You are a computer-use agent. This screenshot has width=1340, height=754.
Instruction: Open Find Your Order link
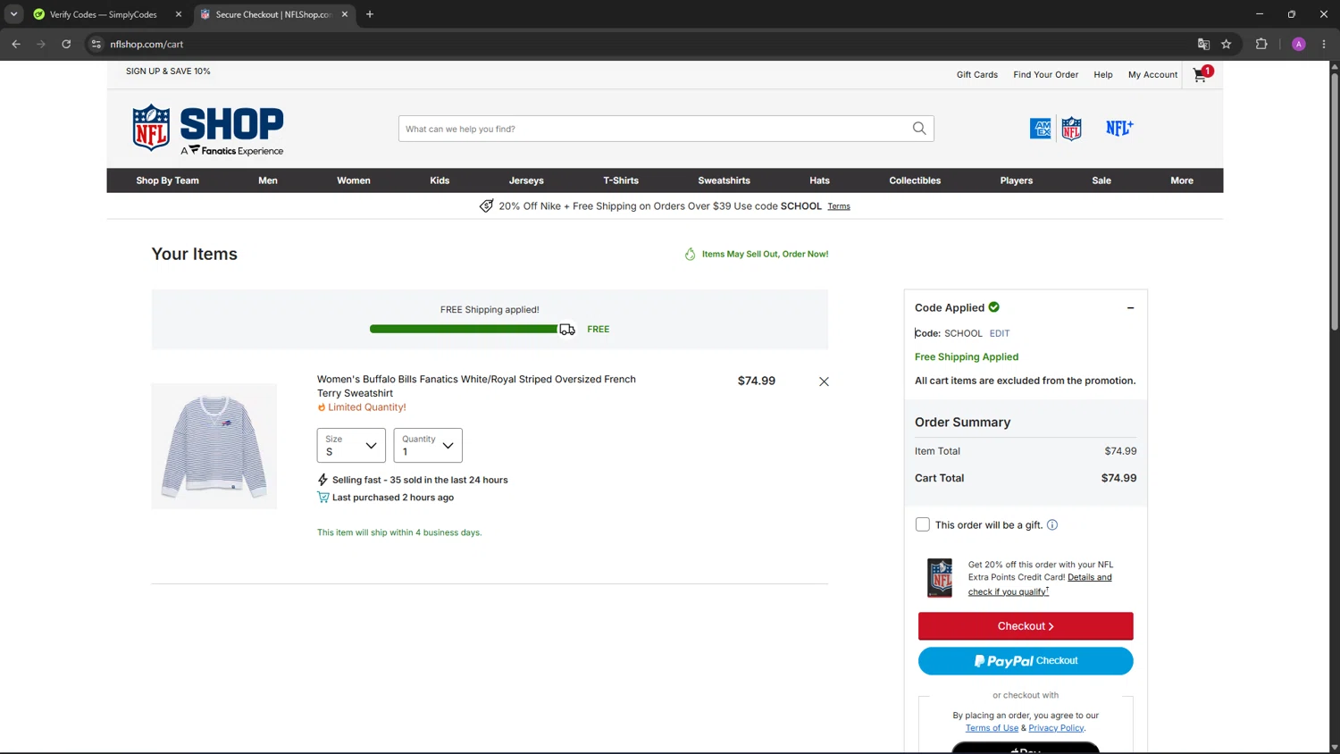(1046, 75)
